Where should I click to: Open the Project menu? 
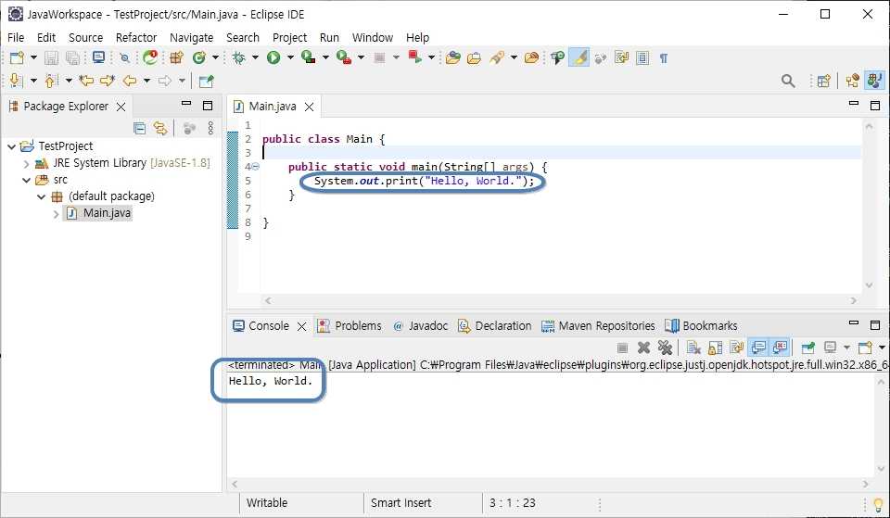(x=289, y=37)
